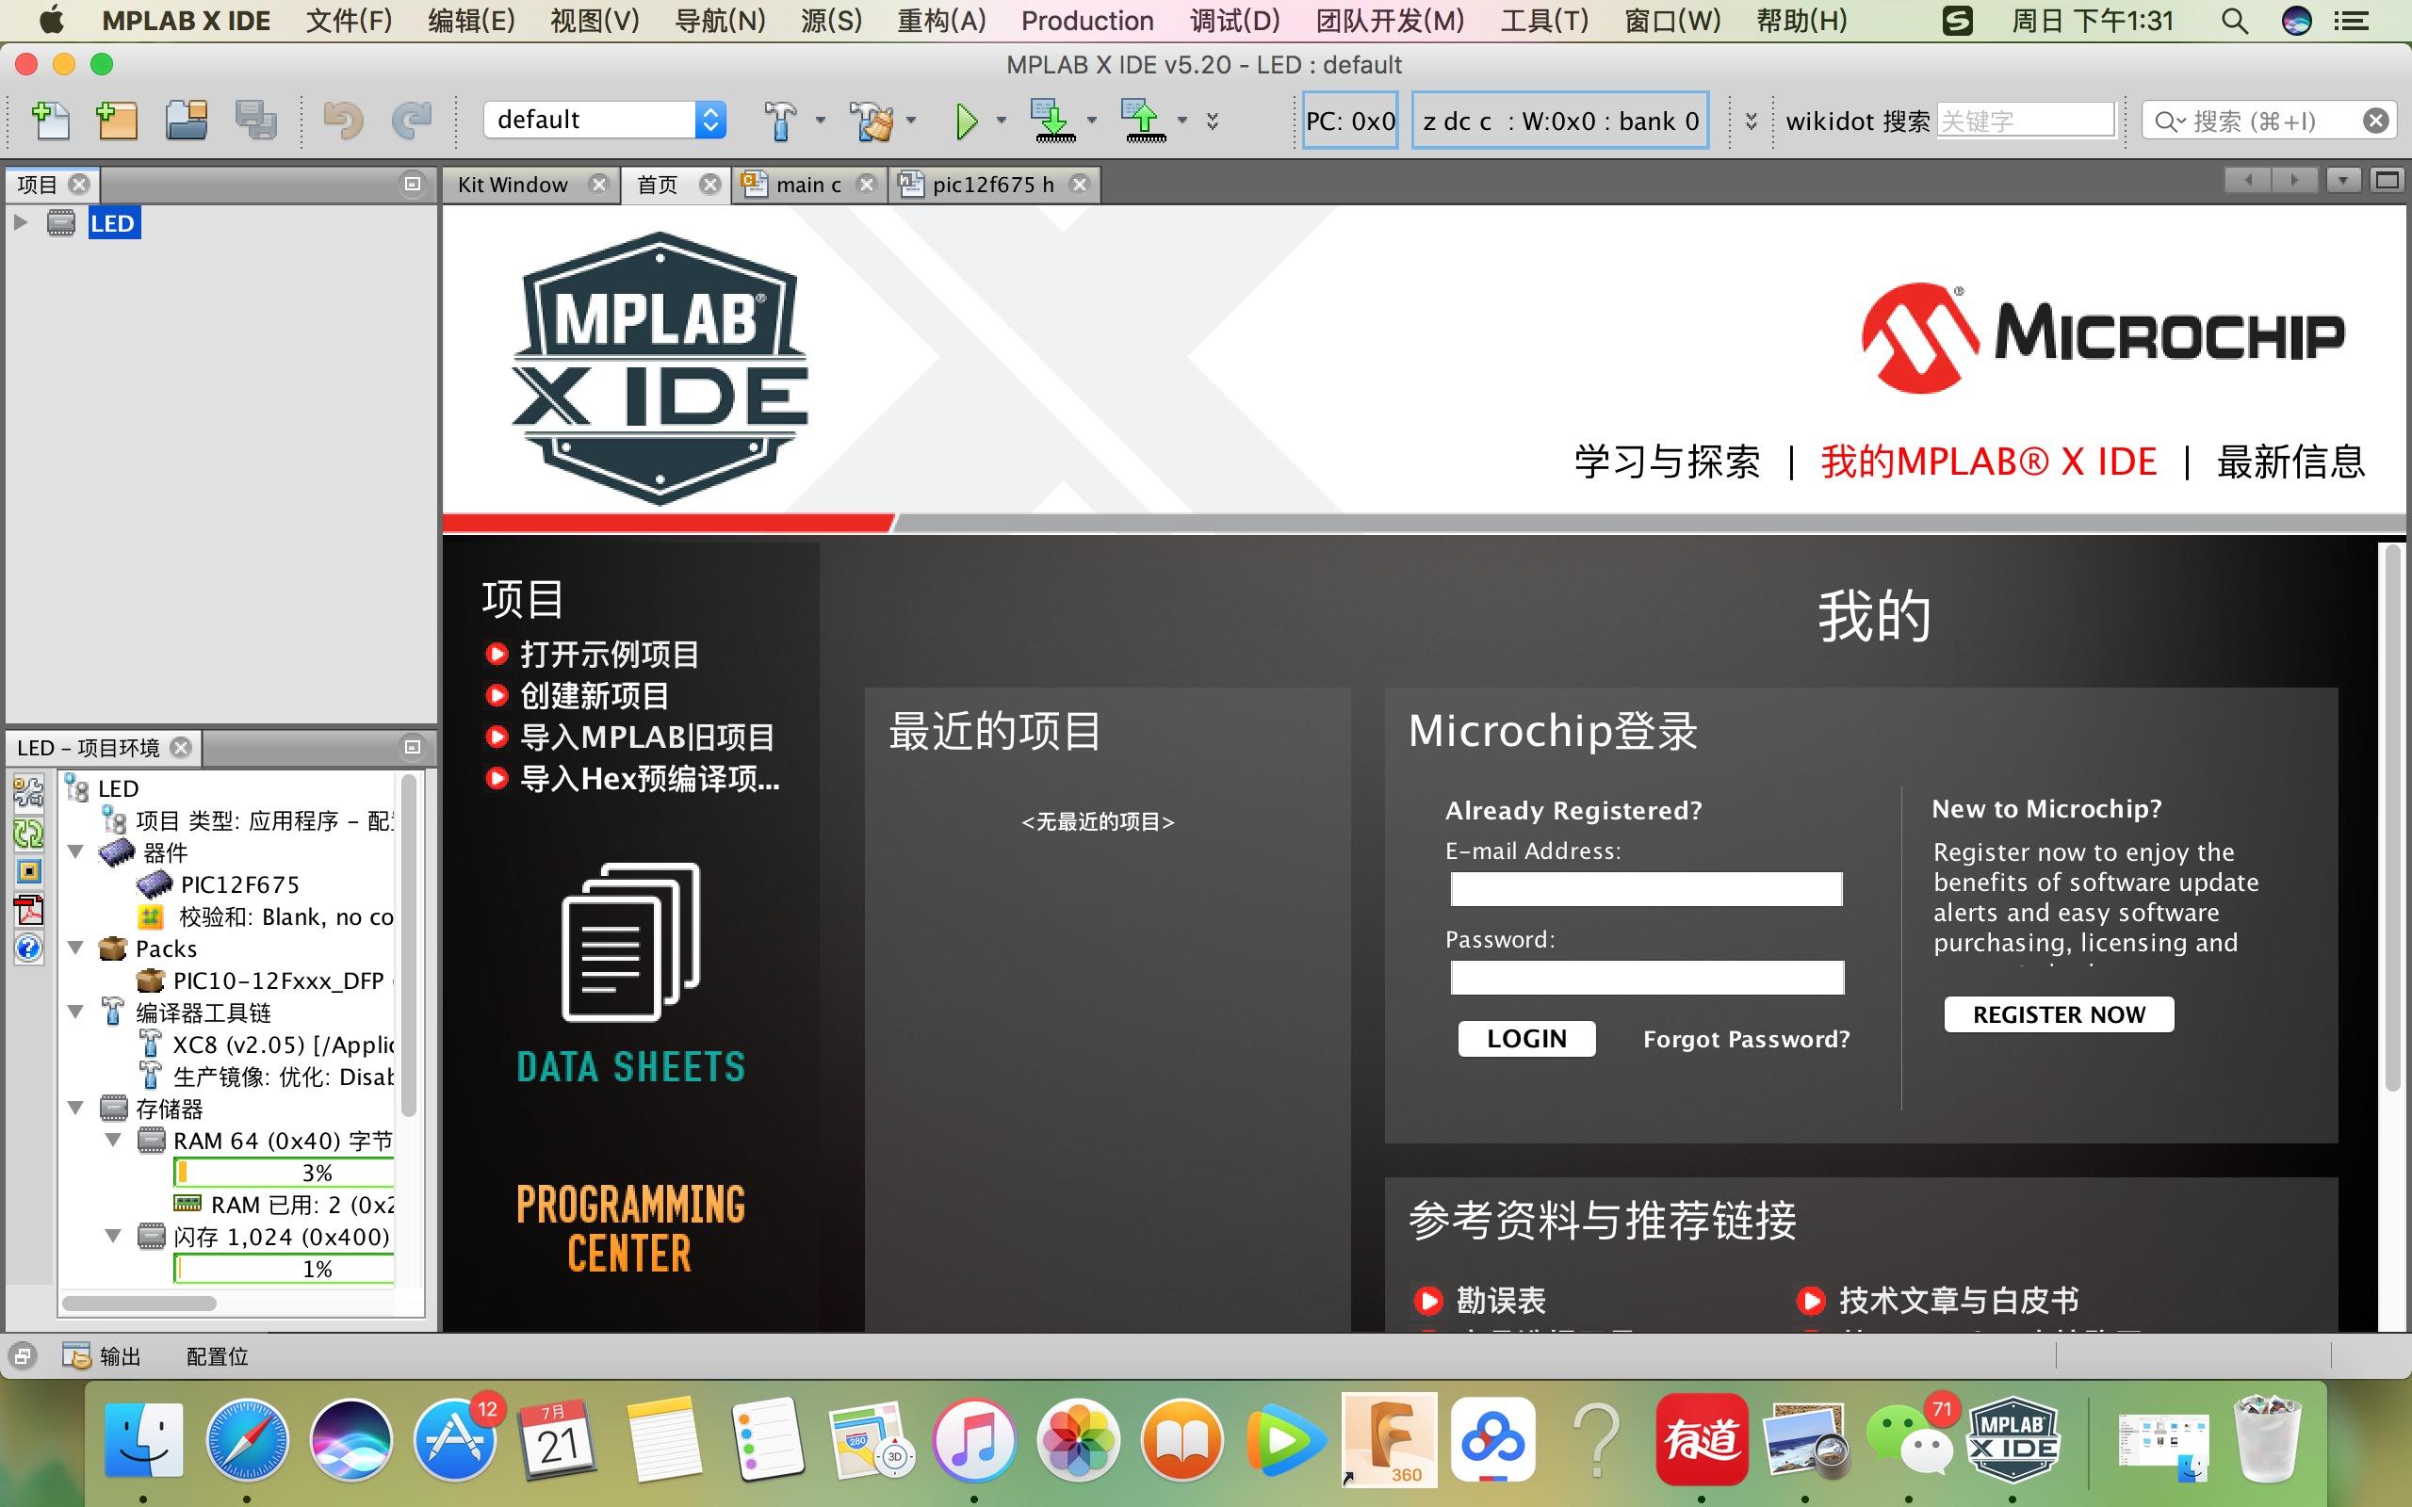The width and height of the screenshot is (2412, 1507).
Task: Switch to the main.c editor tab
Action: 806,185
